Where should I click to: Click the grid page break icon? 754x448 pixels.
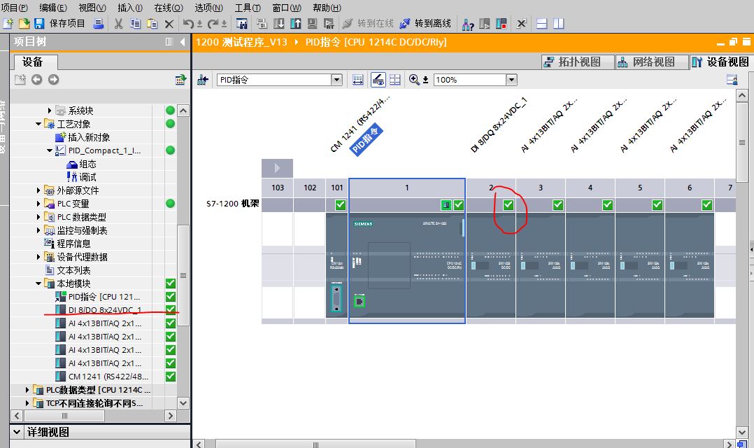point(394,80)
